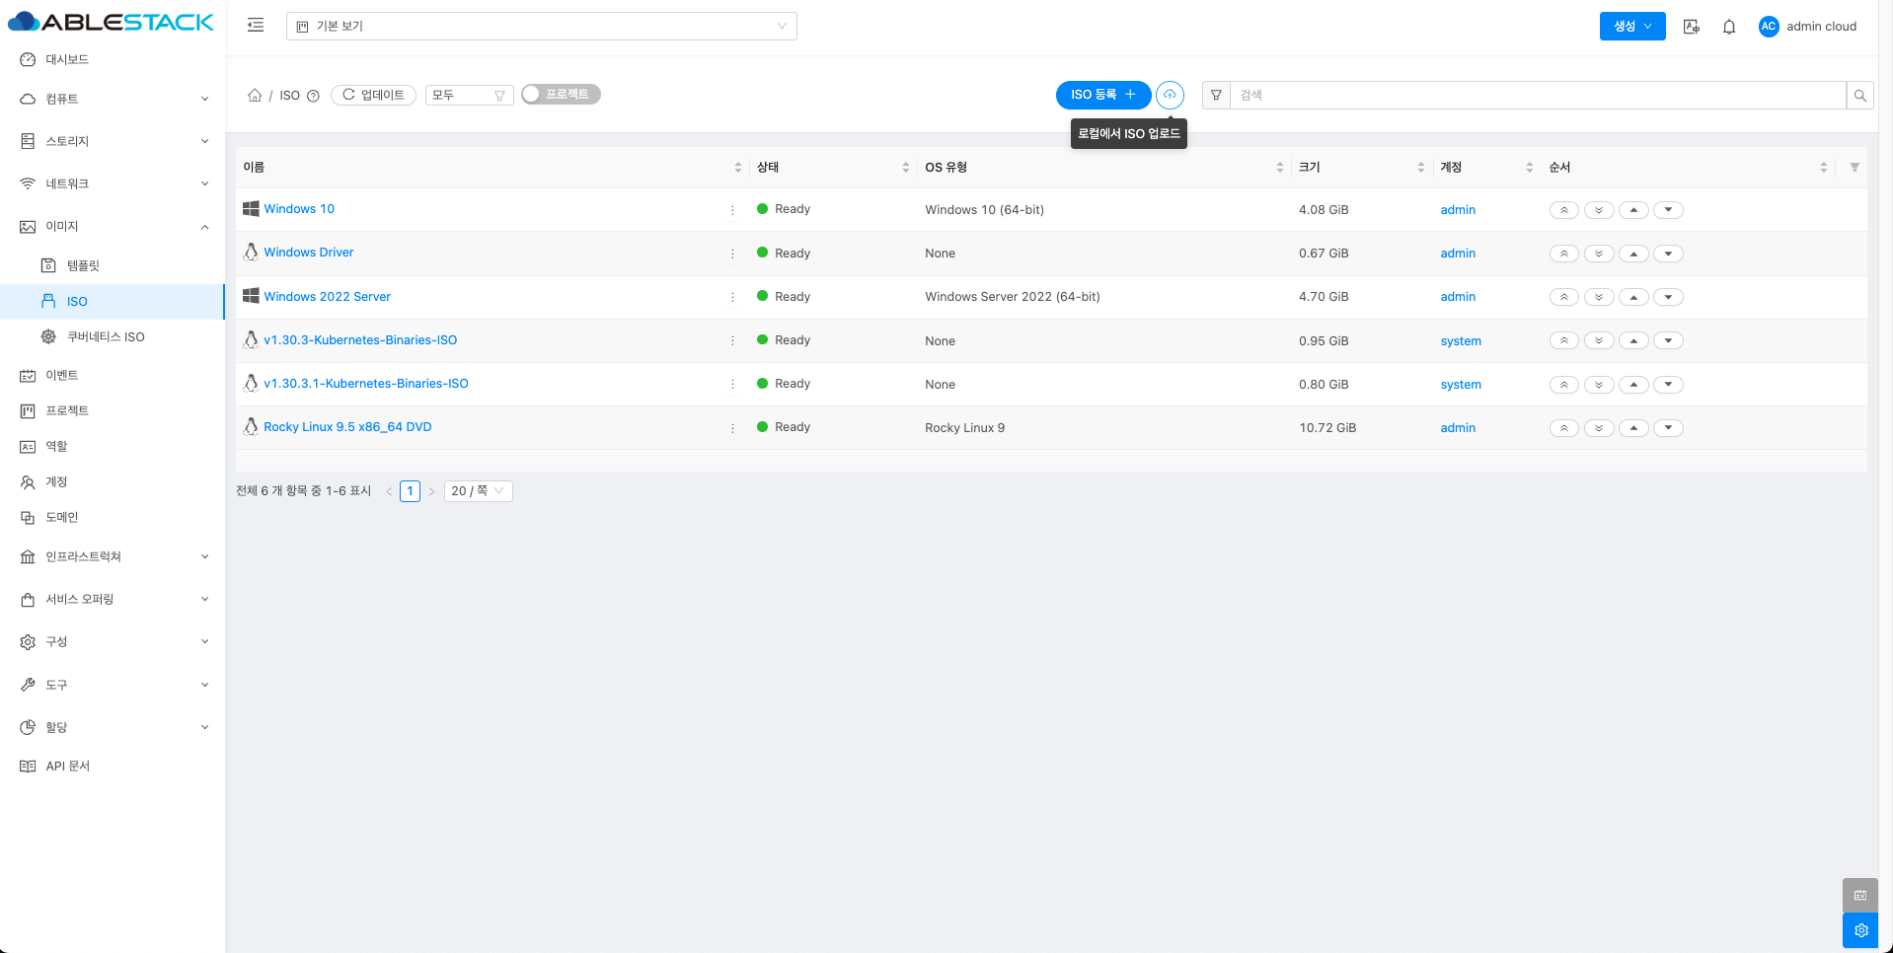
Task: Collapse the sidebar menu fold icon
Action: click(256, 26)
